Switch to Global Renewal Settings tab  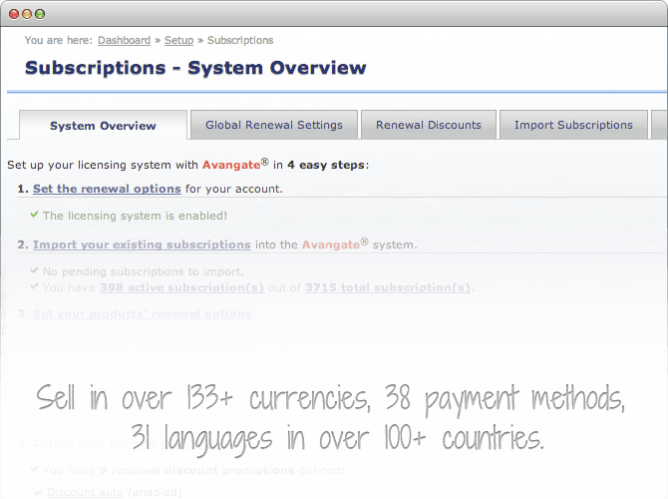click(x=274, y=125)
